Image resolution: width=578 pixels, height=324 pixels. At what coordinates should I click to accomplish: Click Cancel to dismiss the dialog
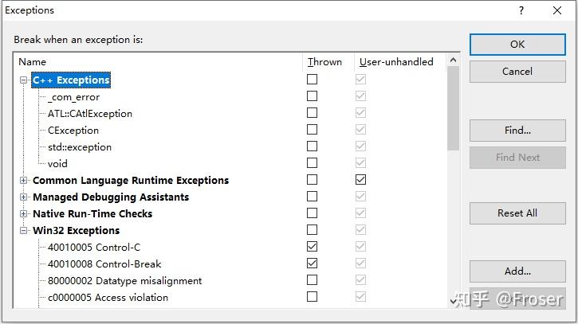[x=517, y=72]
